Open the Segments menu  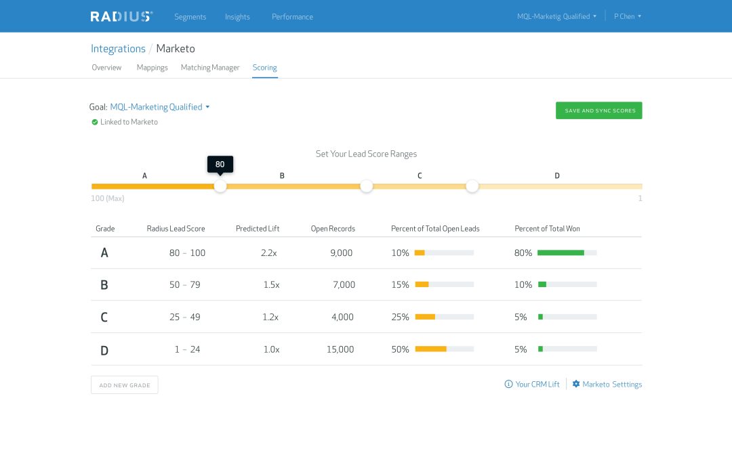190,17
